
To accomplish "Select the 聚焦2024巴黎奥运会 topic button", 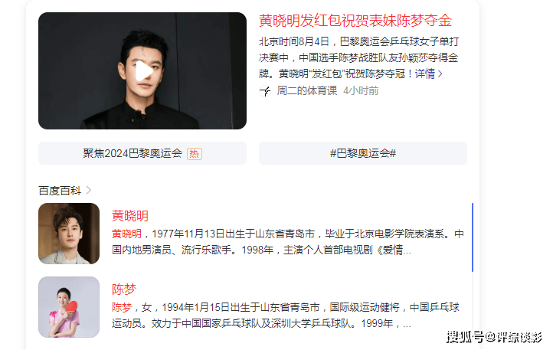I will coord(142,153).
